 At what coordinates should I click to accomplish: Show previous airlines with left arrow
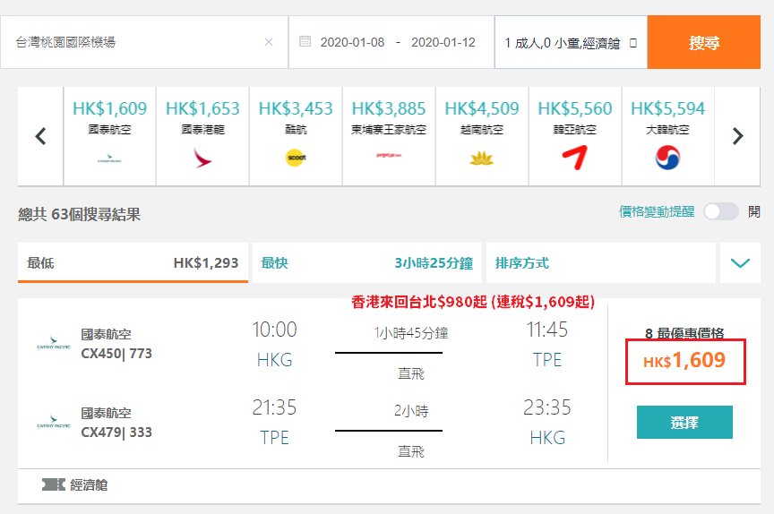tap(40, 136)
